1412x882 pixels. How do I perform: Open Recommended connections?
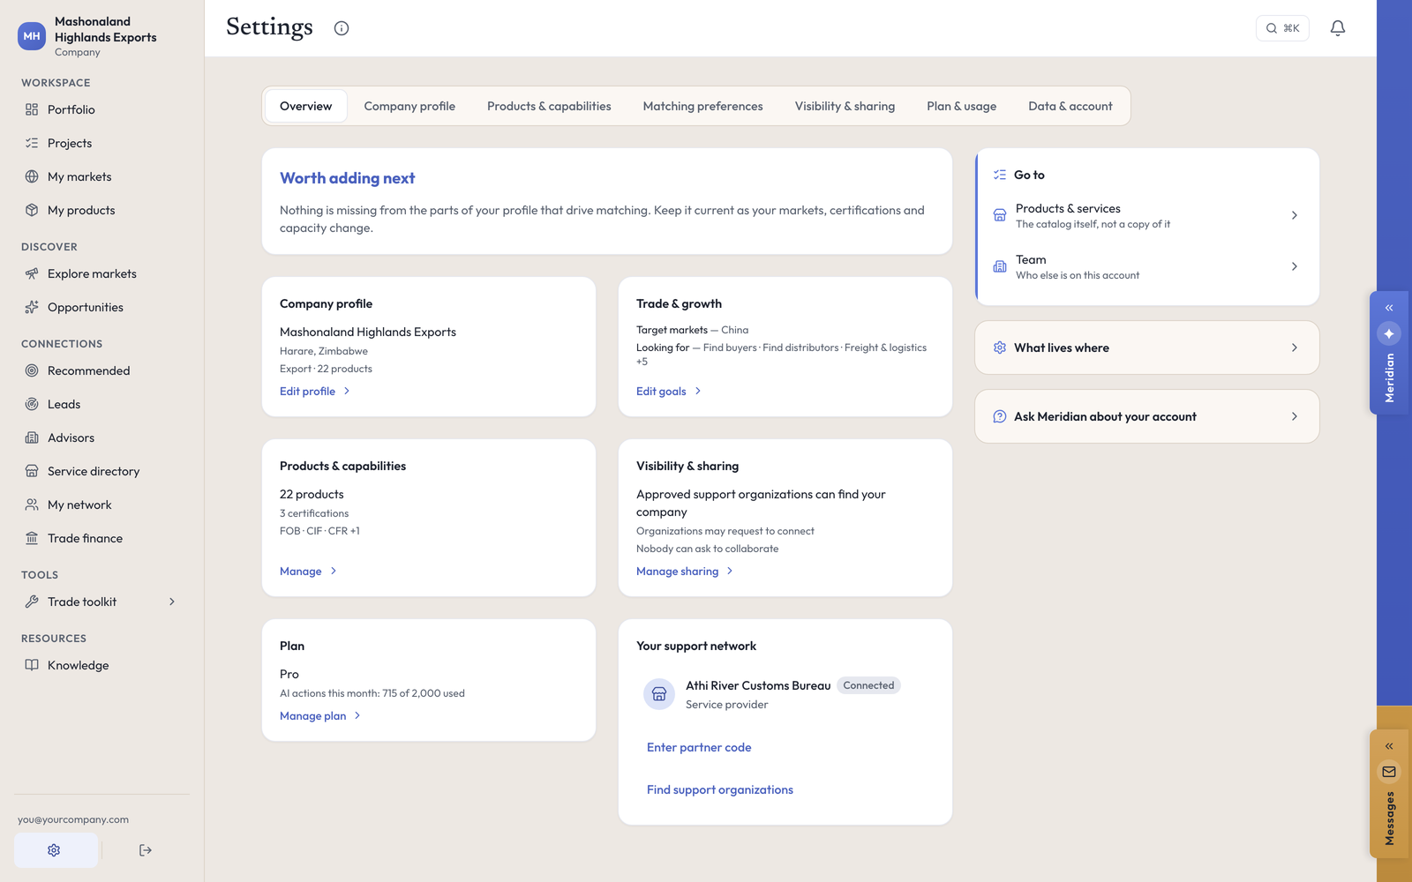[101, 370]
